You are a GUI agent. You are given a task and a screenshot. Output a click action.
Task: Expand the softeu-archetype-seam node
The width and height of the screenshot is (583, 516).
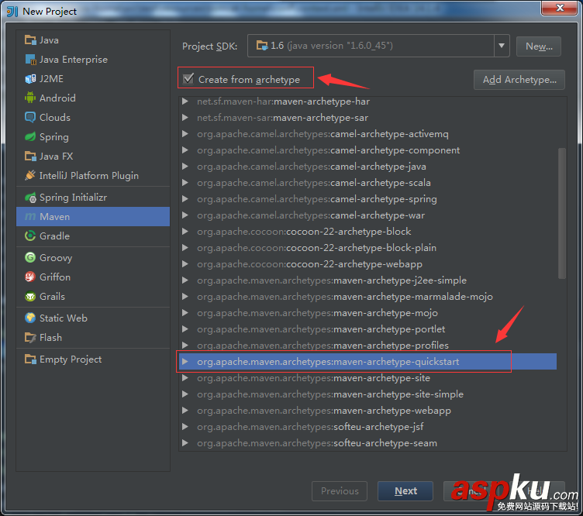tap(185, 443)
